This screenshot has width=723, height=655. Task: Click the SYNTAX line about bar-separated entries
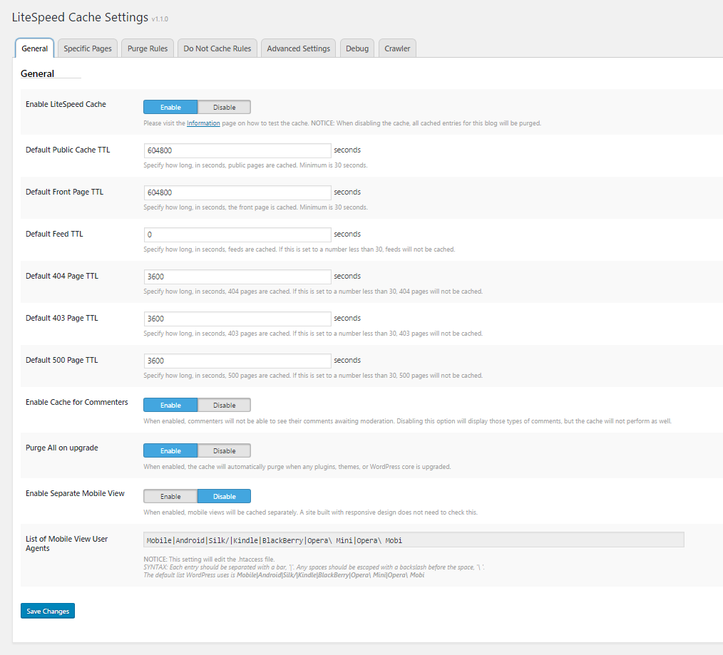point(314,567)
